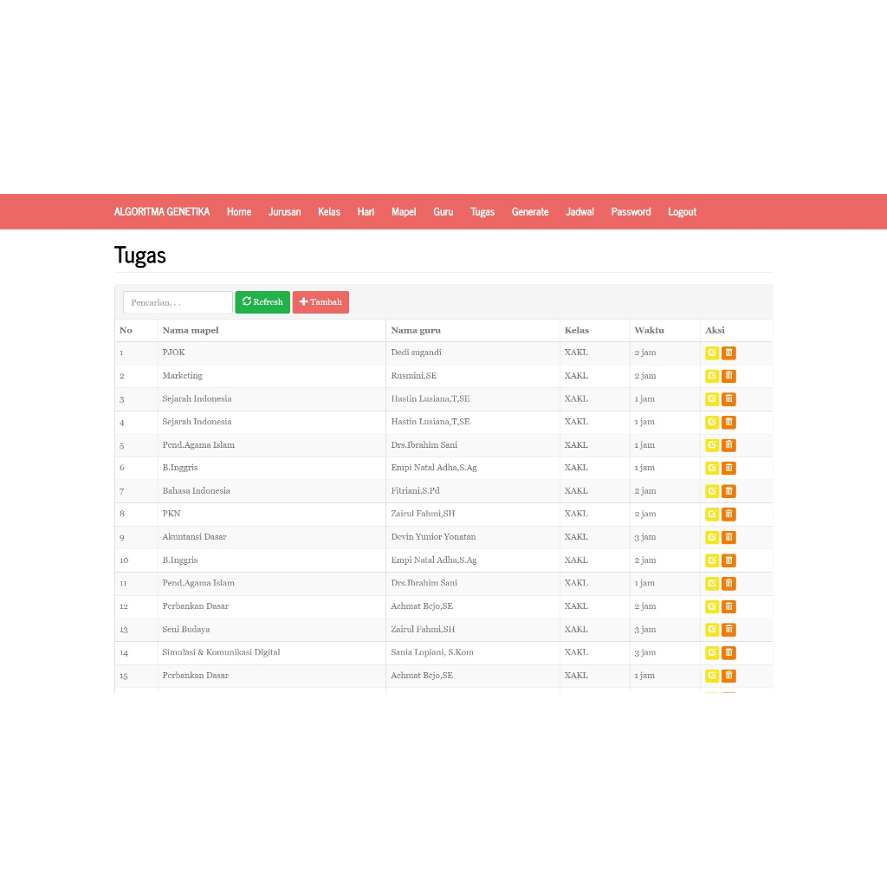The image size is (887, 887).
Task: Edit row 15 Perbankan Dasar
Action: click(x=712, y=676)
